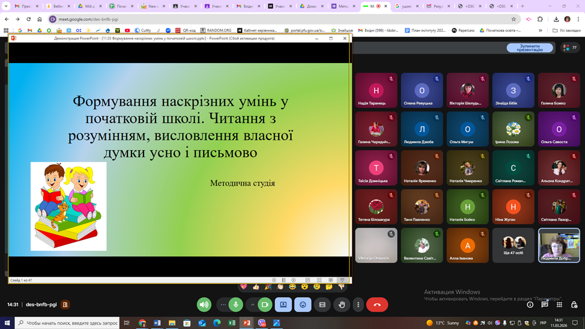Toggle the raise hand button

tap(342, 305)
